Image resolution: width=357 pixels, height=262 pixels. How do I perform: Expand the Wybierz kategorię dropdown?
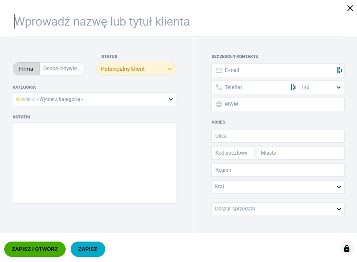pyautogui.click(x=94, y=99)
